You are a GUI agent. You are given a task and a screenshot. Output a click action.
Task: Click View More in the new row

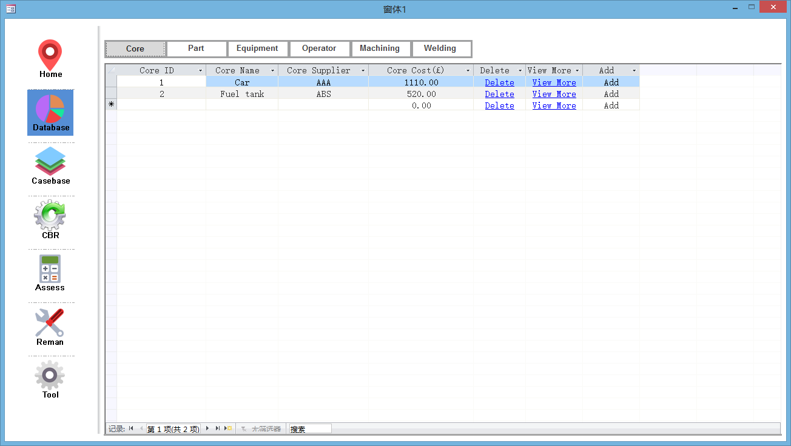point(554,105)
